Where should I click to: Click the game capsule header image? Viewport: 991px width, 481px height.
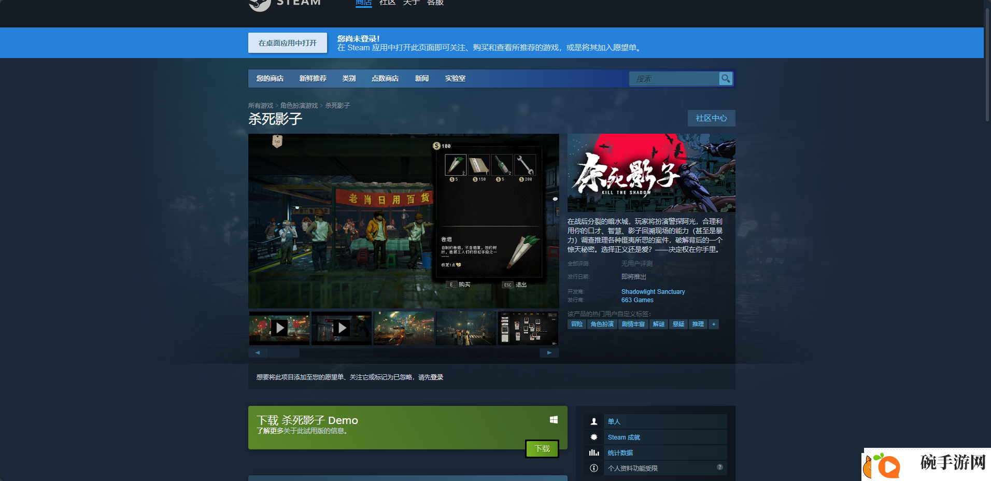(652, 173)
